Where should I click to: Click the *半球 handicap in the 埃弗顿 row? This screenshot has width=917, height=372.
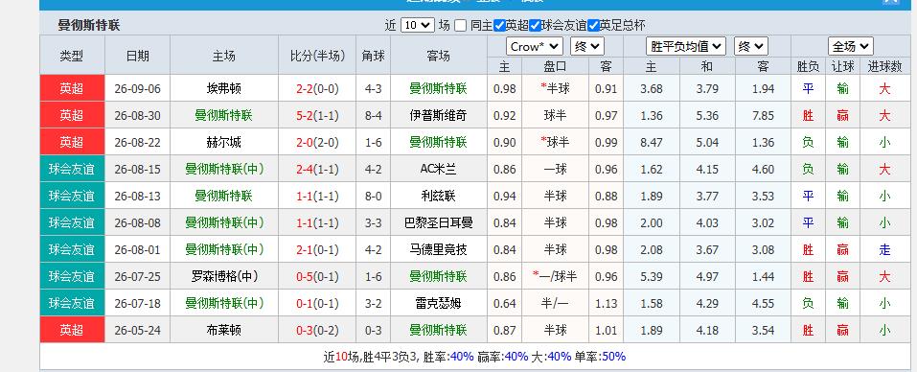point(555,89)
